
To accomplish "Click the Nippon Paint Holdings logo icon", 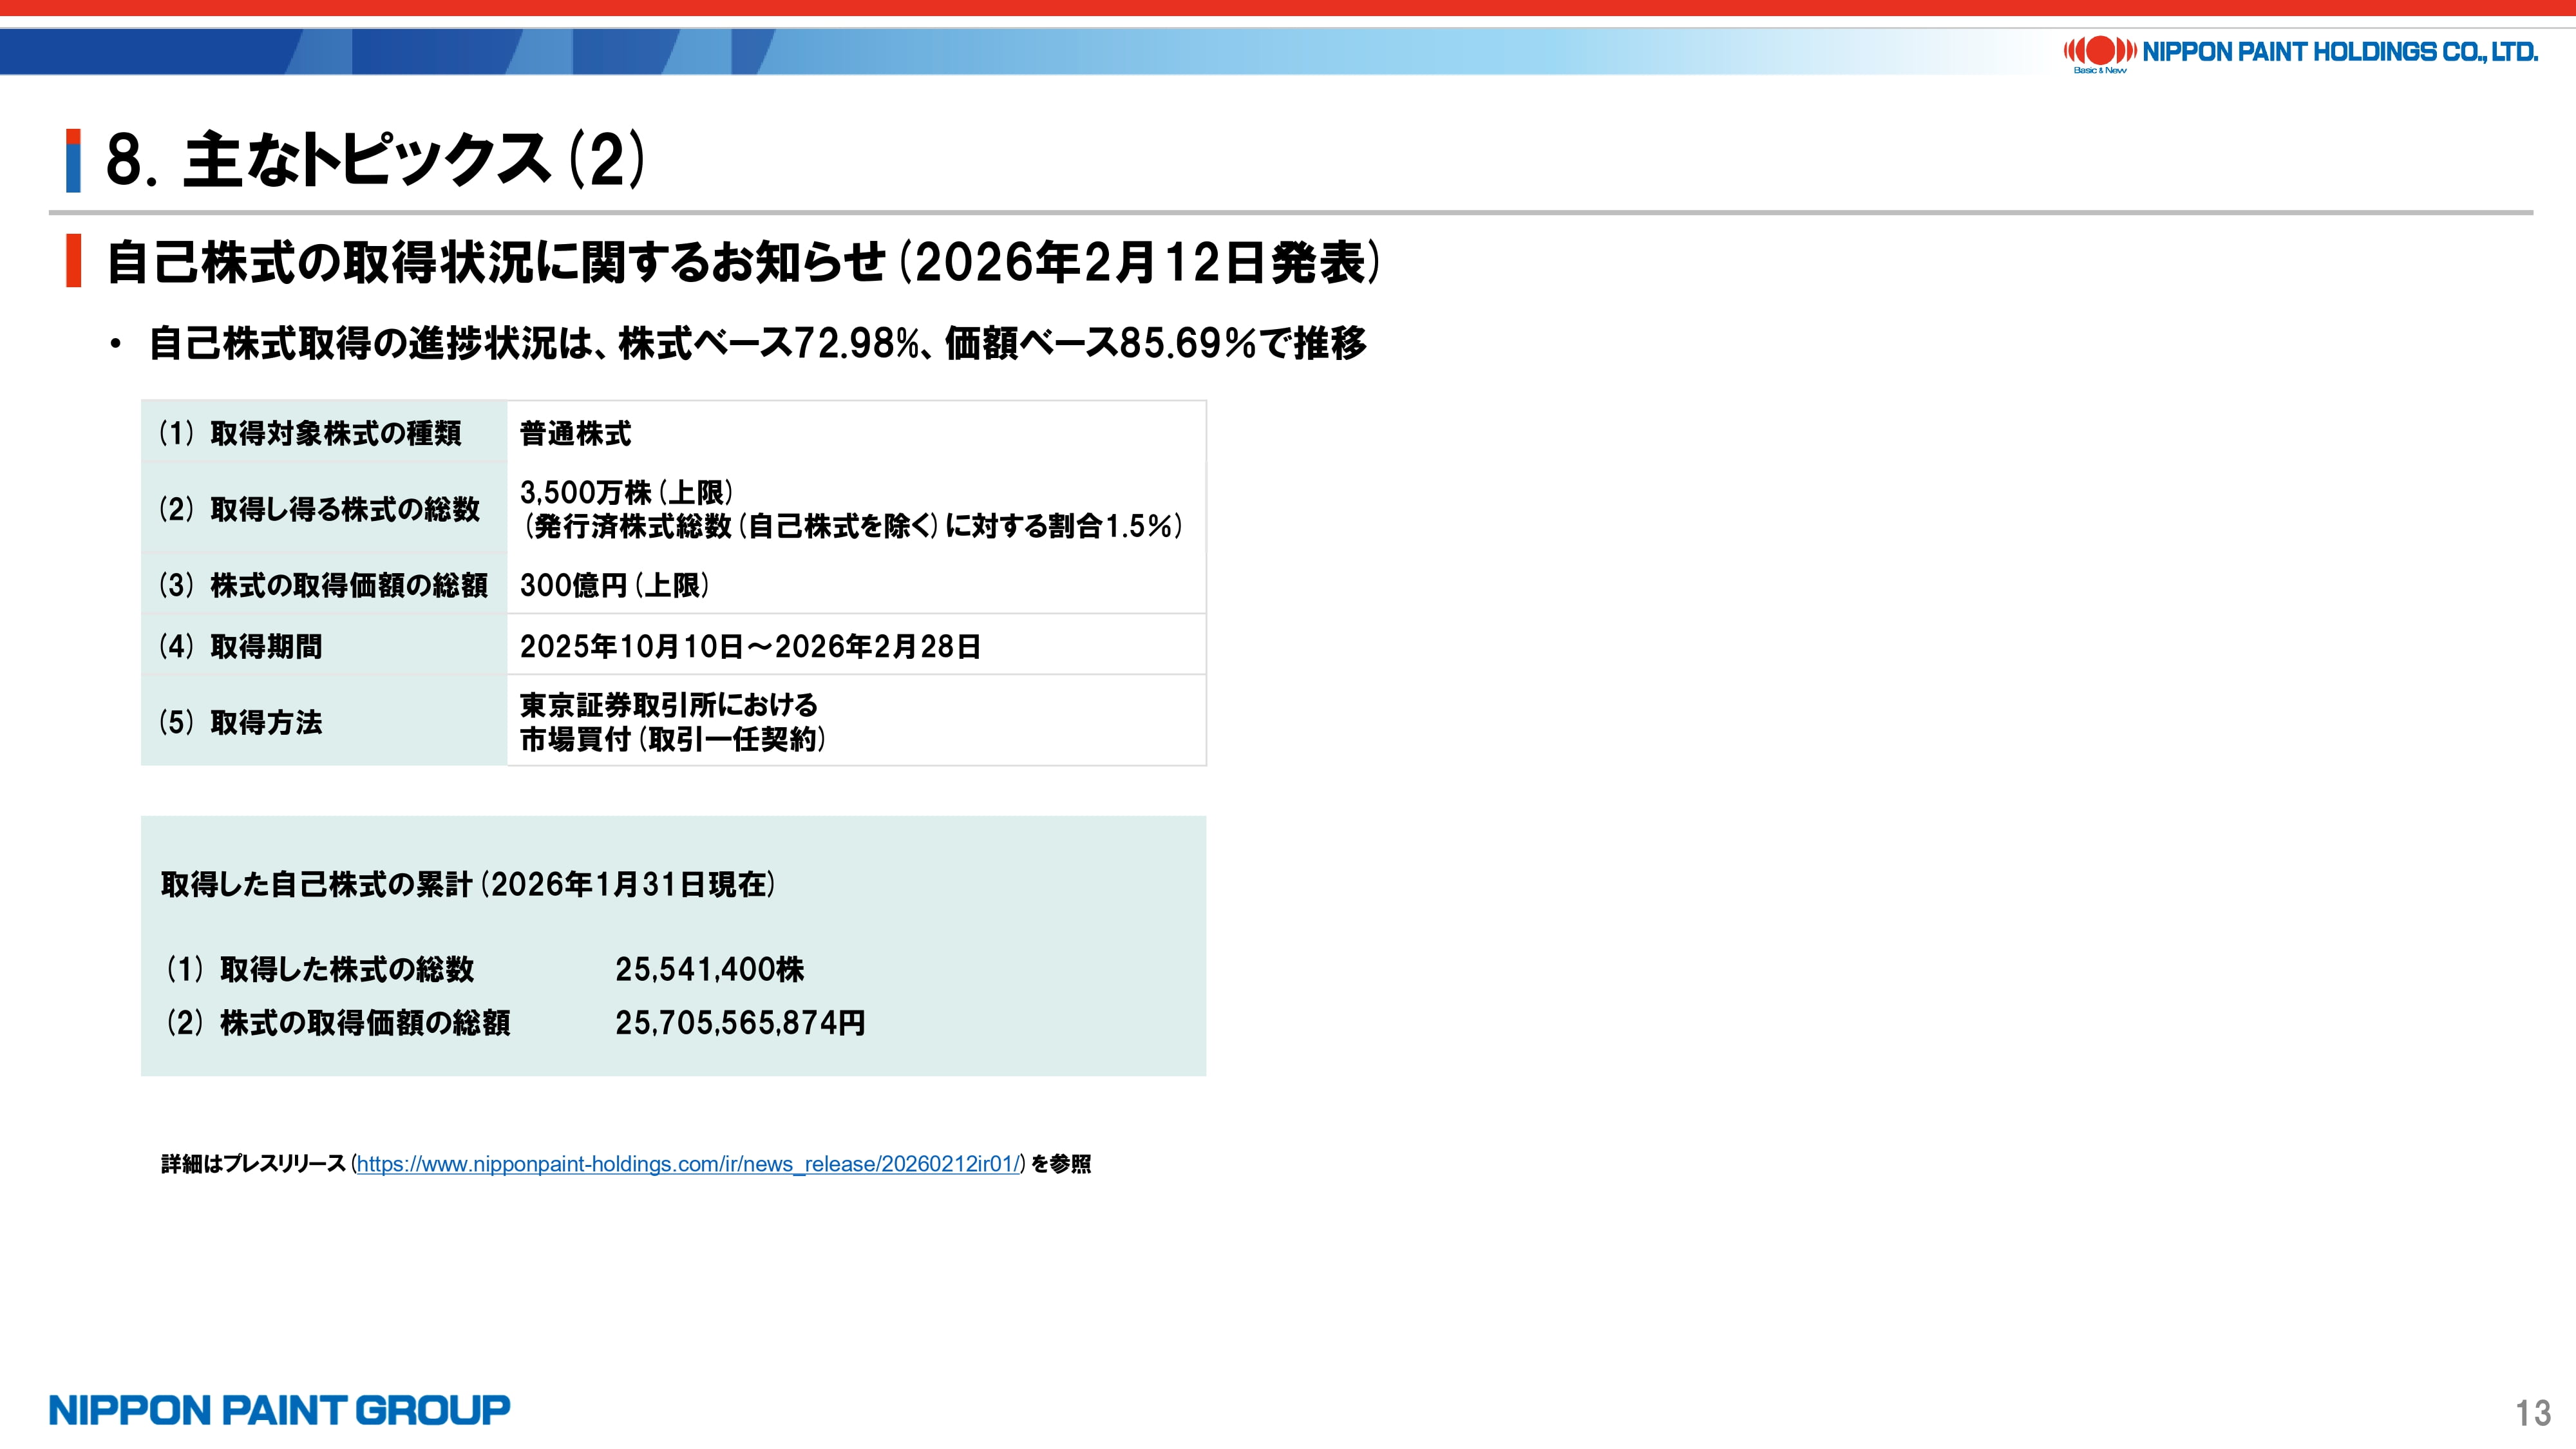I will (x=2100, y=51).
